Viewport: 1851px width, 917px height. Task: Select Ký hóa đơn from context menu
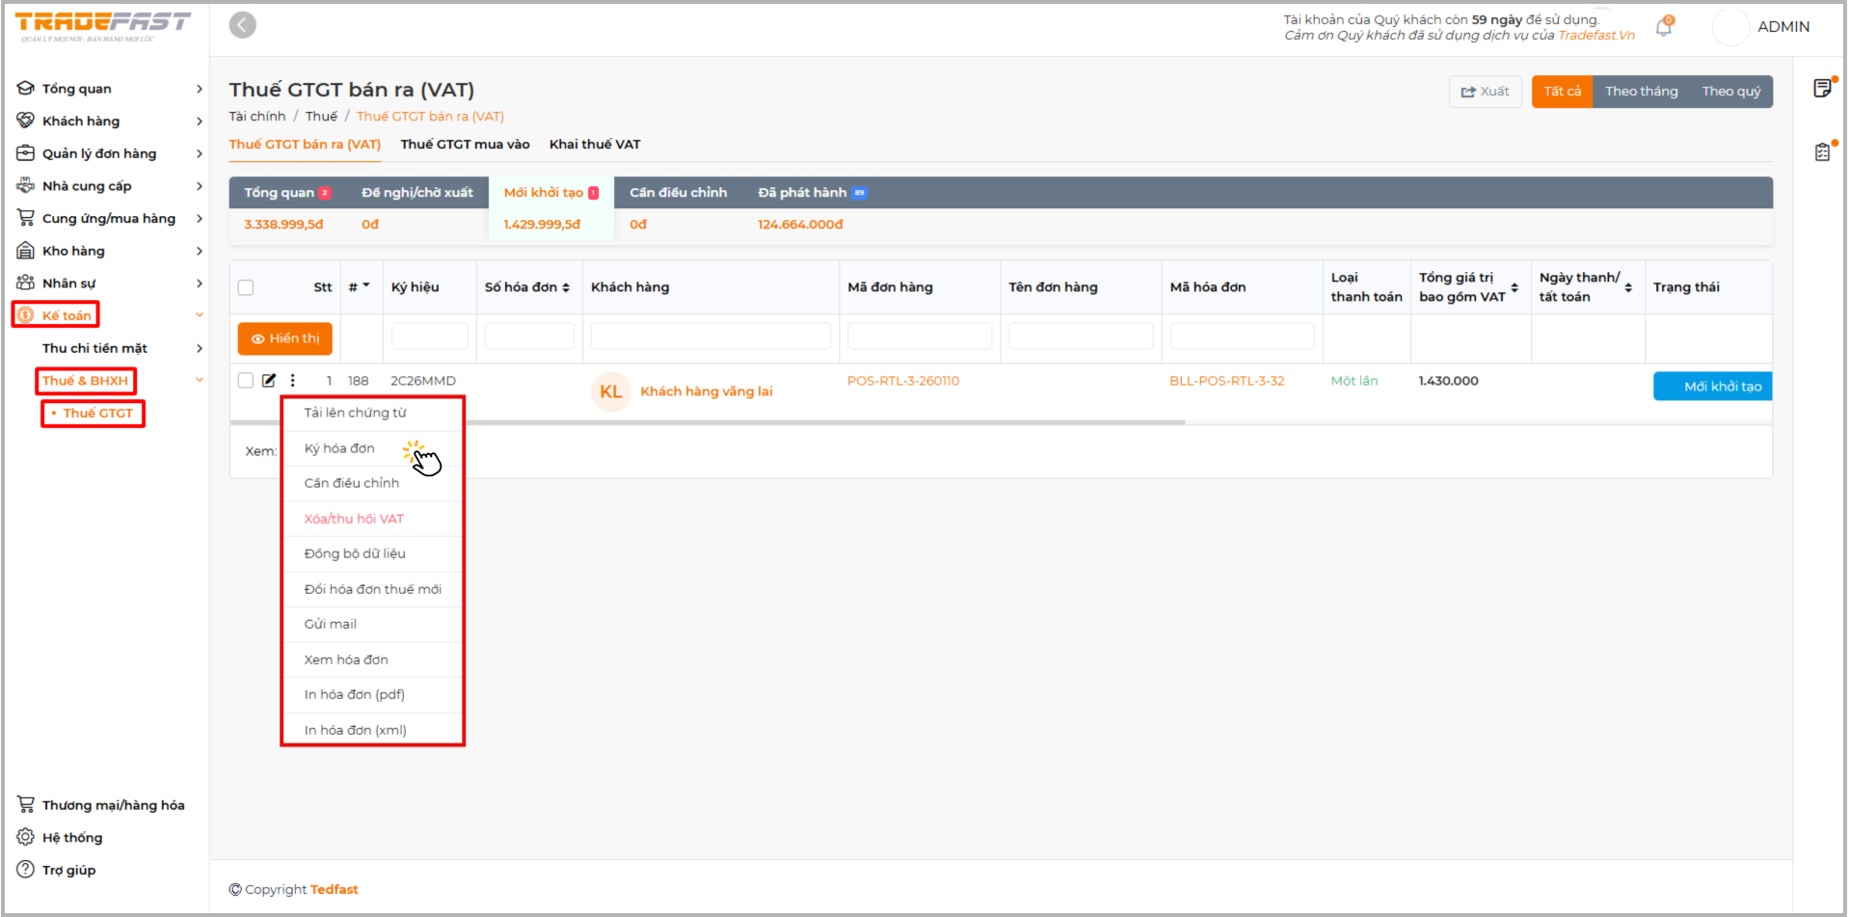339,448
